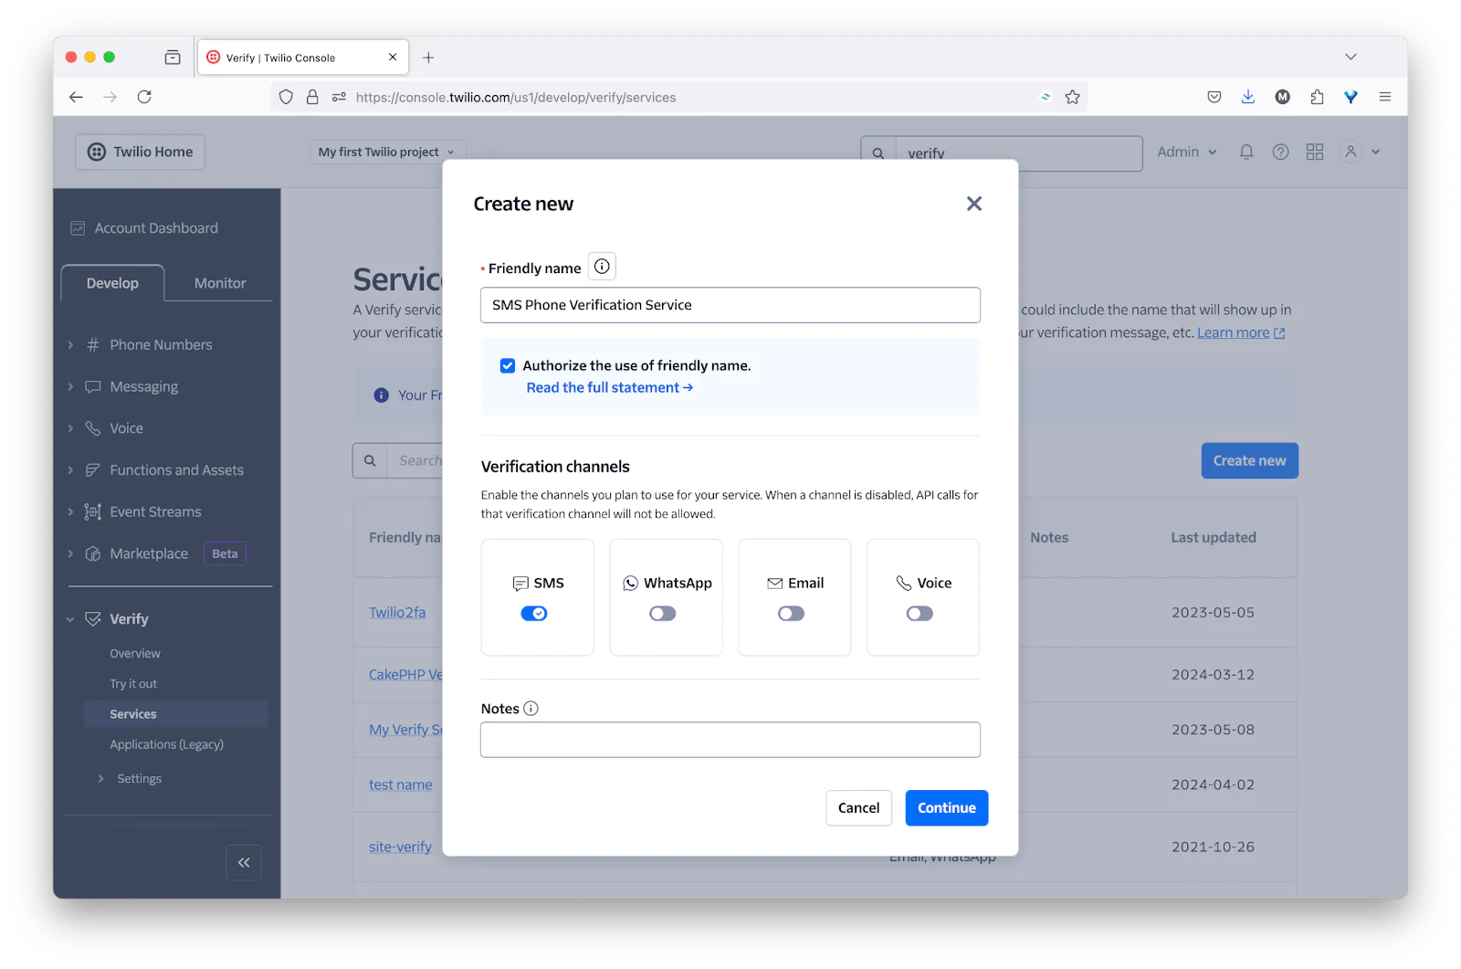Open the My first Twilio project dropdown
The height and width of the screenshot is (969, 1461).
click(387, 153)
